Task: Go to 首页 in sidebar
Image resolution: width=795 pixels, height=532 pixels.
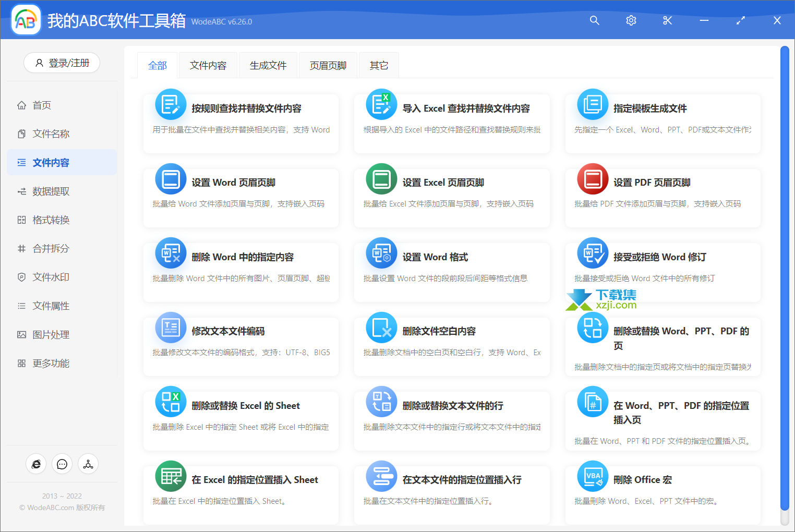Action: coord(62,105)
